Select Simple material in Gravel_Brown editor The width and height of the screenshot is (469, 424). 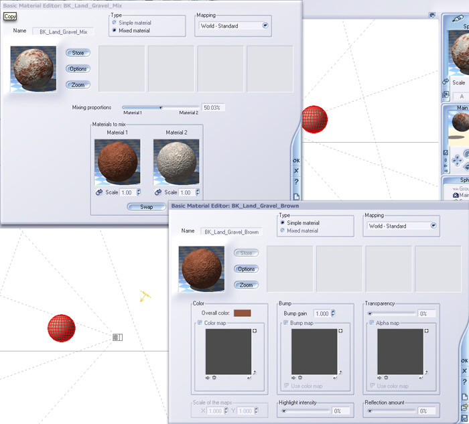(282, 223)
